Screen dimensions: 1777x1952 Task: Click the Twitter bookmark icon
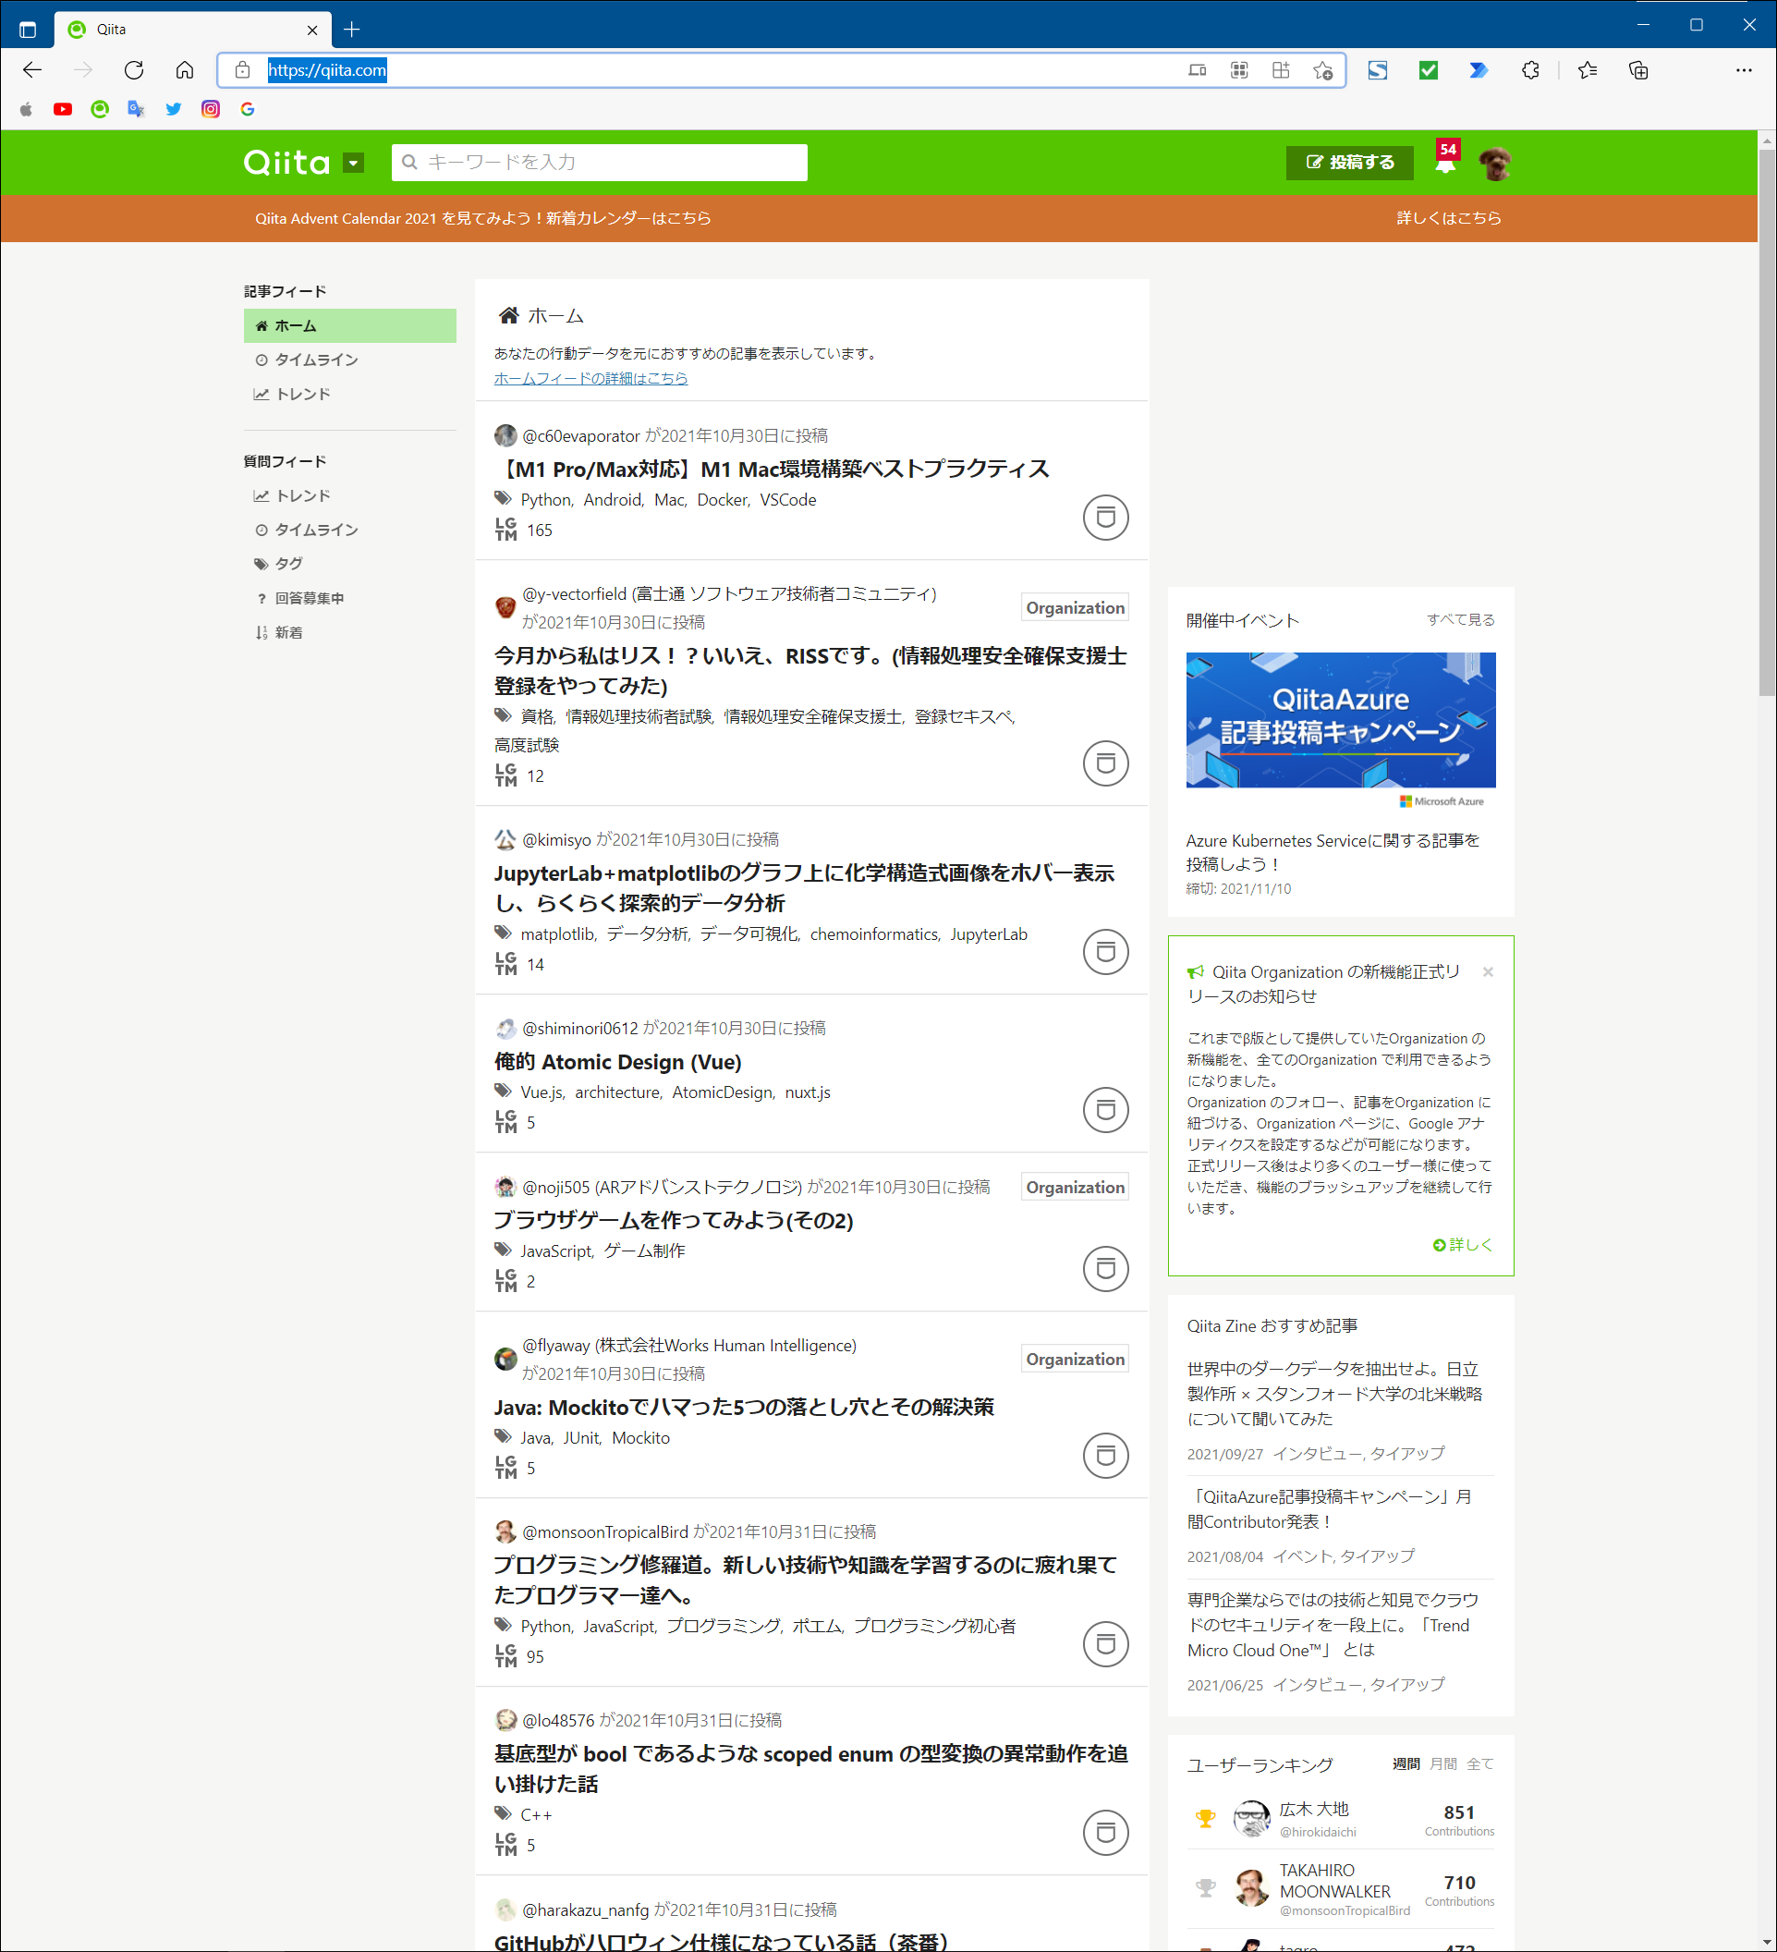[173, 109]
